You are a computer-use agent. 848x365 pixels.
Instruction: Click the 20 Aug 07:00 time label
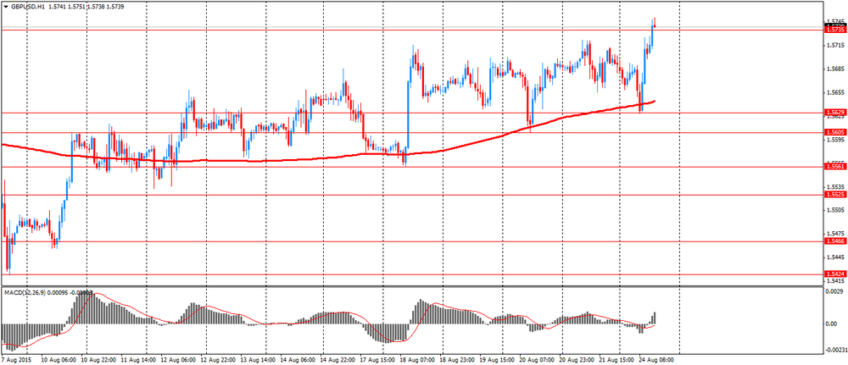coord(537,359)
